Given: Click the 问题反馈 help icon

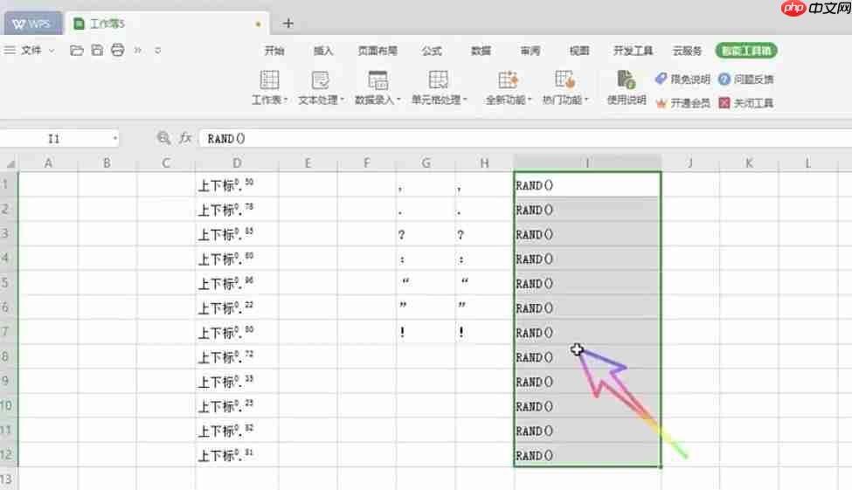Looking at the screenshot, I should 724,79.
